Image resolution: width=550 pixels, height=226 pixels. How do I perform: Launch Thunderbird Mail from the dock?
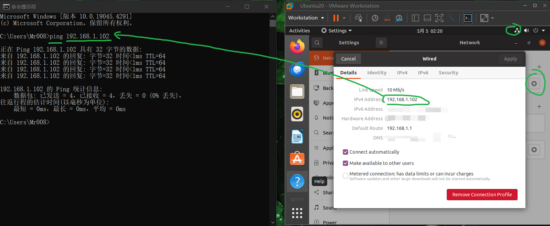point(297,69)
